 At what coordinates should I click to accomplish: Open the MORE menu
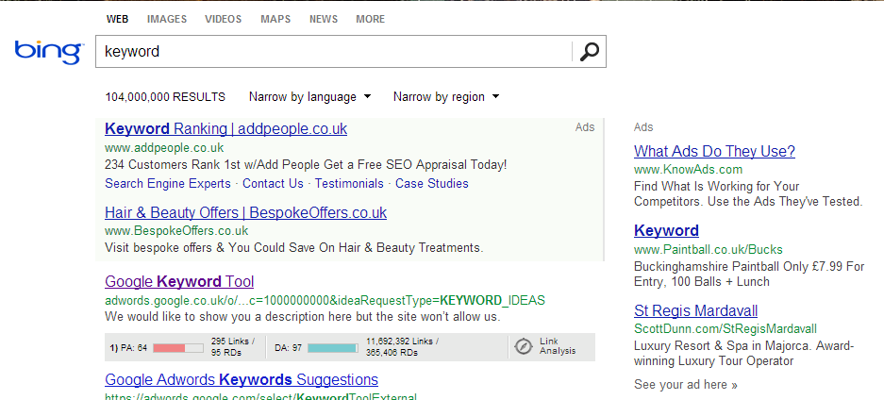371,19
